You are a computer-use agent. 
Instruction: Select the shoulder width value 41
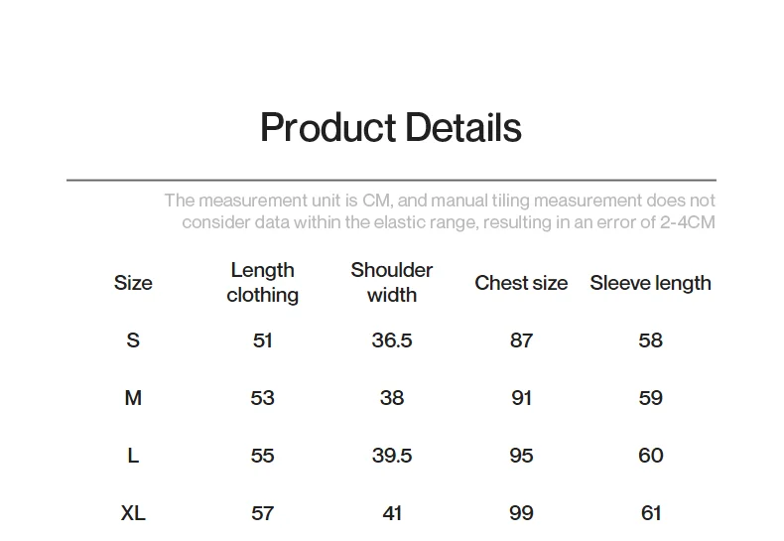pyautogui.click(x=392, y=513)
